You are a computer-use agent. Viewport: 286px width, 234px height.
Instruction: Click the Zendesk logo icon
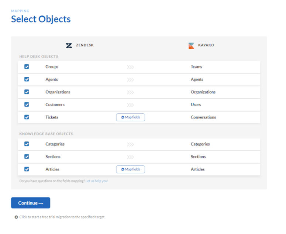click(x=69, y=45)
